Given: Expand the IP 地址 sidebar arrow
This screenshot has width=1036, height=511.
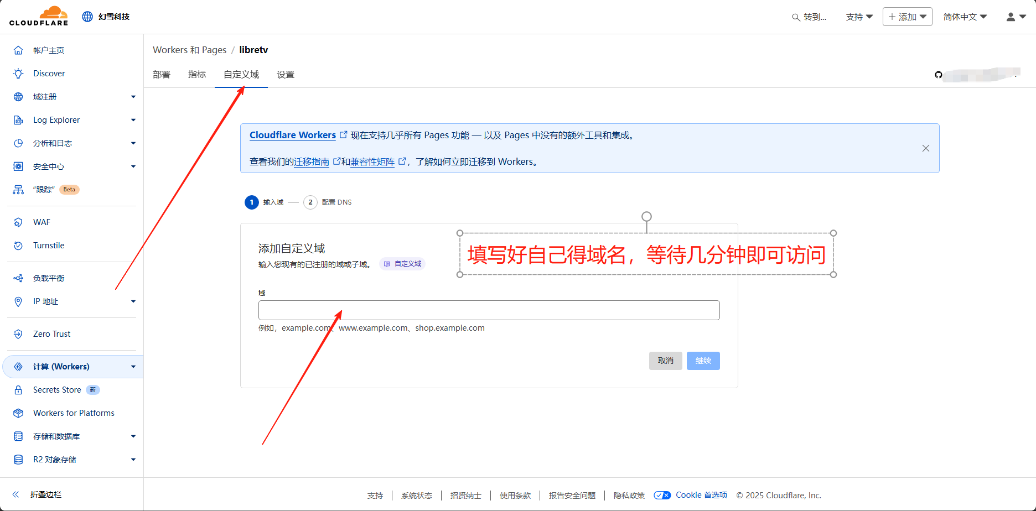Looking at the screenshot, I should tap(133, 301).
